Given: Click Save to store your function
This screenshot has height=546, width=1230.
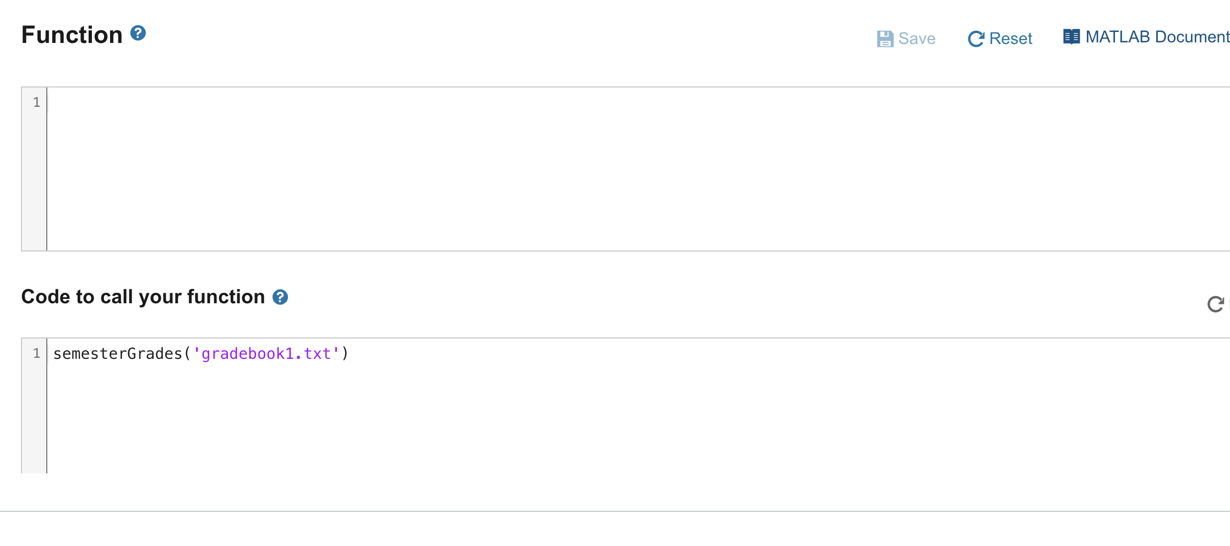Looking at the screenshot, I should click(906, 38).
